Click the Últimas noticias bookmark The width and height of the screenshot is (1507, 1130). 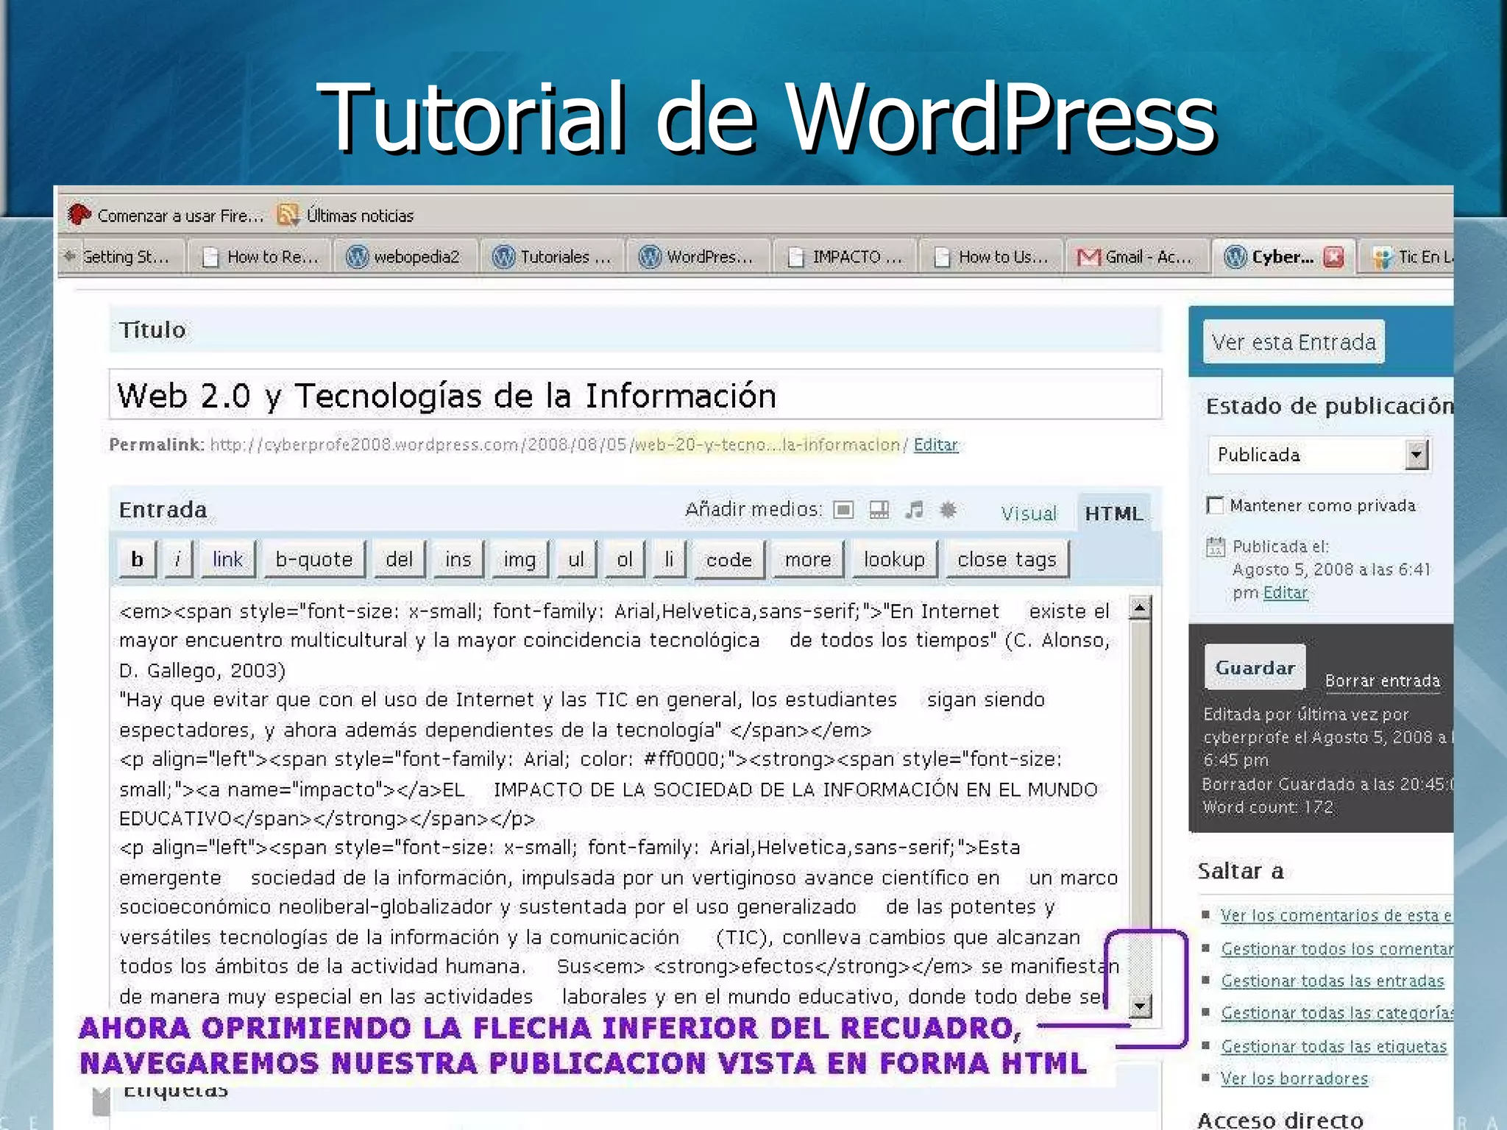(360, 216)
